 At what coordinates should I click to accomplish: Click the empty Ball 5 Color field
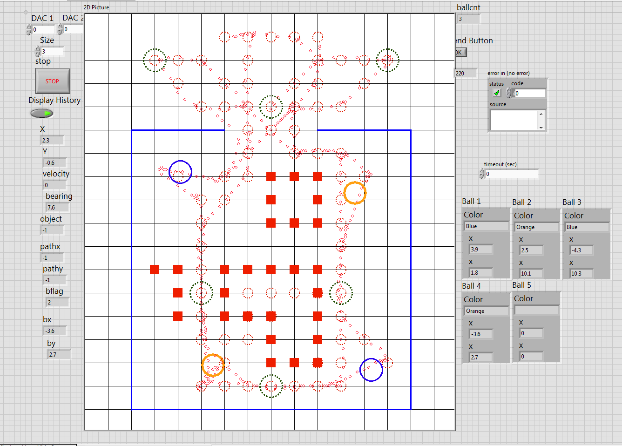pos(537,310)
